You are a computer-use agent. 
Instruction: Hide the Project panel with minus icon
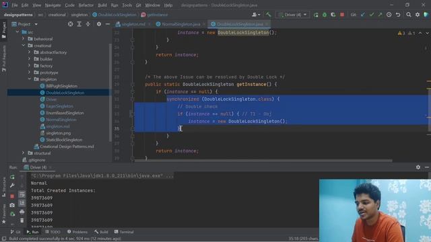[108, 24]
